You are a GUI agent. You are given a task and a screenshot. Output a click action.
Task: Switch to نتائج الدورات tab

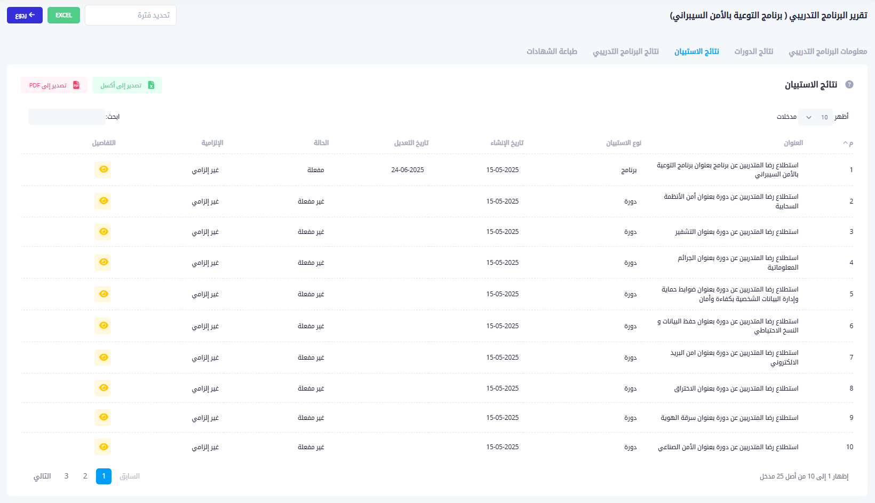(753, 52)
